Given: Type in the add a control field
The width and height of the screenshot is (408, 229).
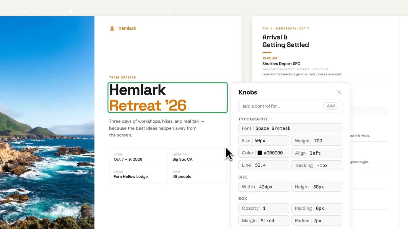Looking at the screenshot, I should (280, 106).
